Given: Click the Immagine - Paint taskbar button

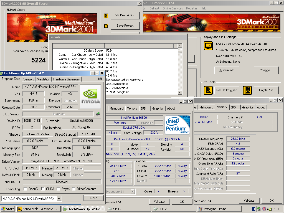Looking at the screenshot, I should pos(219,209).
